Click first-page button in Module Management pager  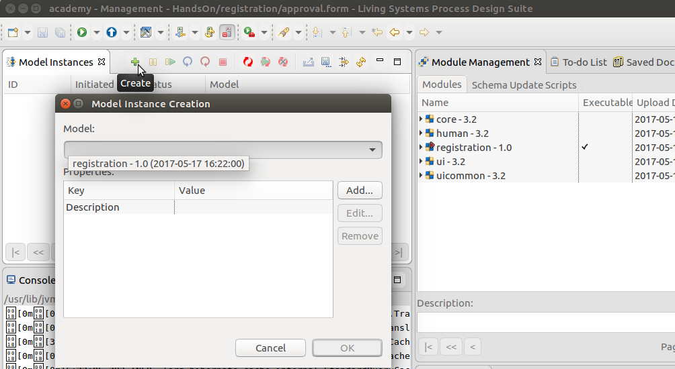[x=428, y=347]
